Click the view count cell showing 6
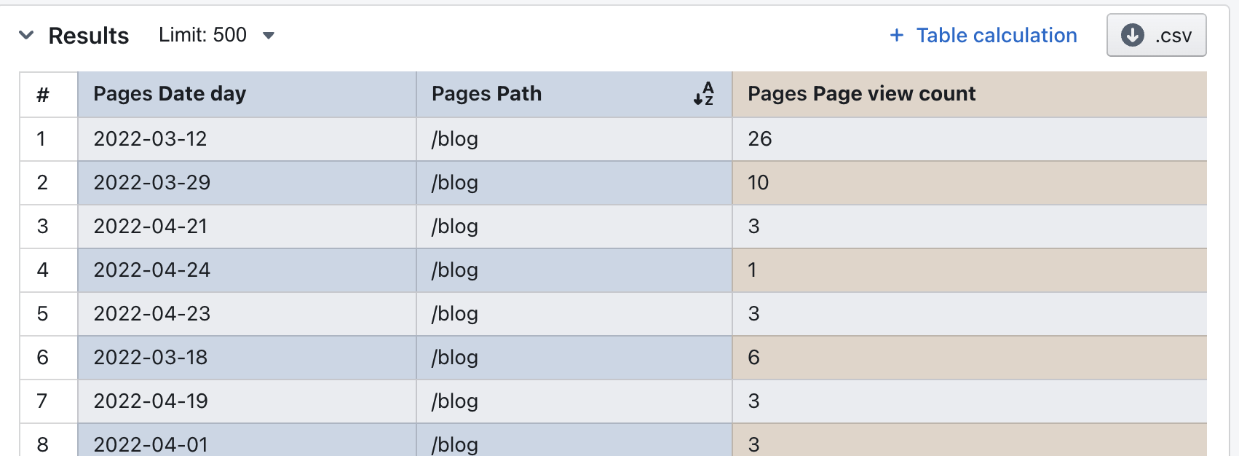 point(754,357)
